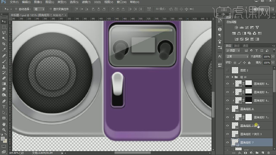The height and width of the screenshot is (155, 276).
Task: Select the Eyedropper tool
Action: click(4, 50)
